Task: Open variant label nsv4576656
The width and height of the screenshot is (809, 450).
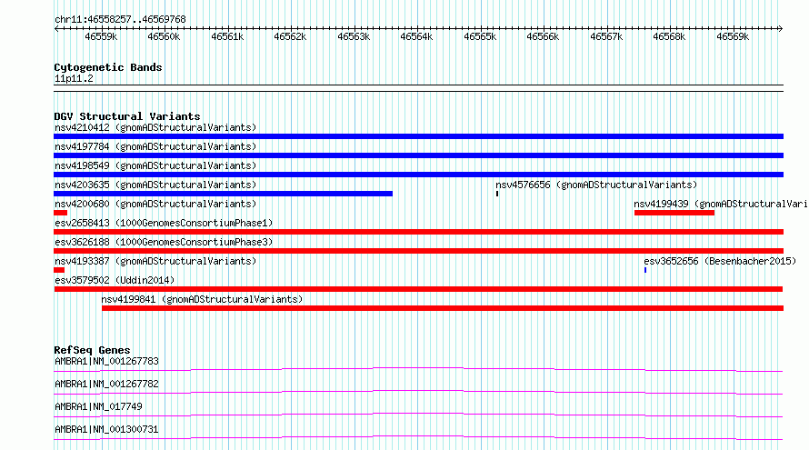Action: [596, 185]
